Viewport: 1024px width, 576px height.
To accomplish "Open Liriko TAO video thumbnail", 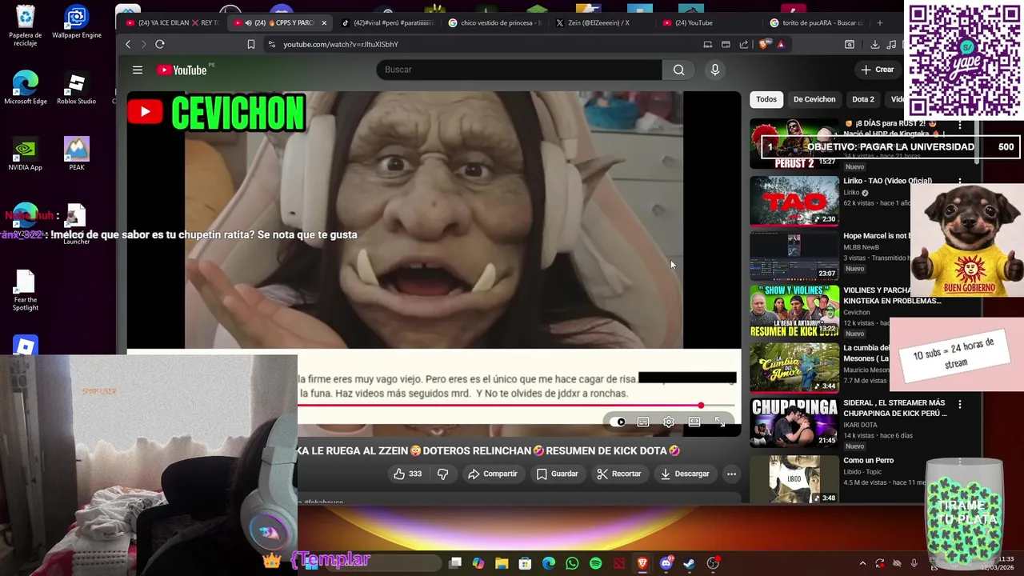I will 794,200.
